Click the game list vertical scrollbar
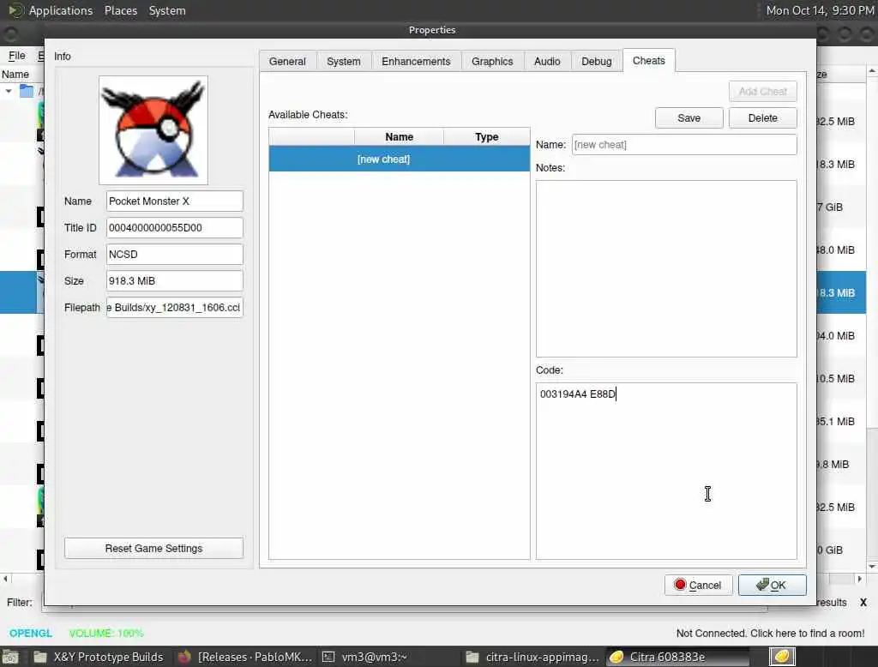This screenshot has width=878, height=667. click(872, 496)
